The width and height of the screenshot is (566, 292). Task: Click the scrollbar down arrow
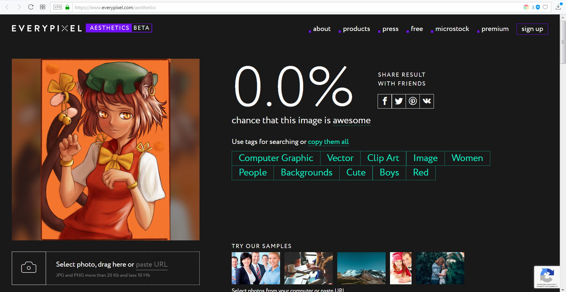click(563, 290)
